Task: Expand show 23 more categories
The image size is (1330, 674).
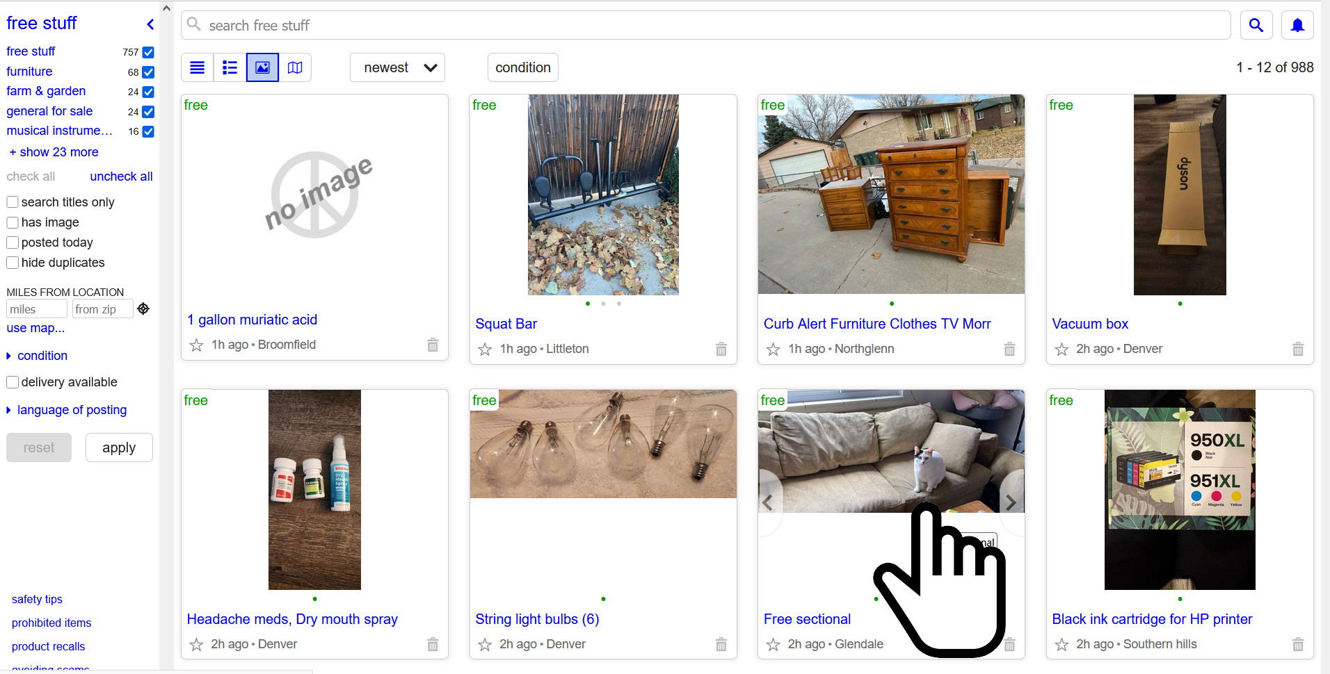Action: [x=54, y=152]
